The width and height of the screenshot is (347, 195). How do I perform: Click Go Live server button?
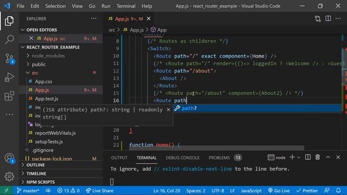pyautogui.click(x=279, y=190)
